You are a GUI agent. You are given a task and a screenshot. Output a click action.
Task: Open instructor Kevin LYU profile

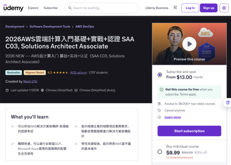(x=30, y=81)
